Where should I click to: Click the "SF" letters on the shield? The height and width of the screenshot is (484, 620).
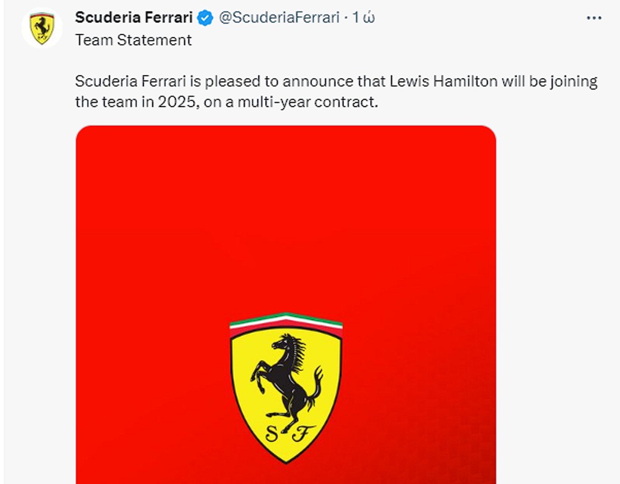coord(286,433)
